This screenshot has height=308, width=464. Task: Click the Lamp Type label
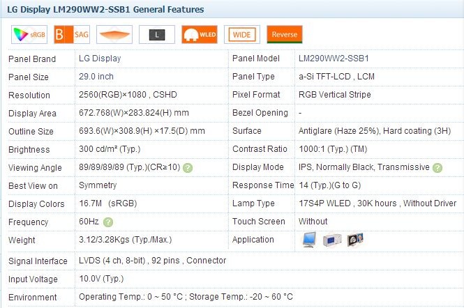253,203
